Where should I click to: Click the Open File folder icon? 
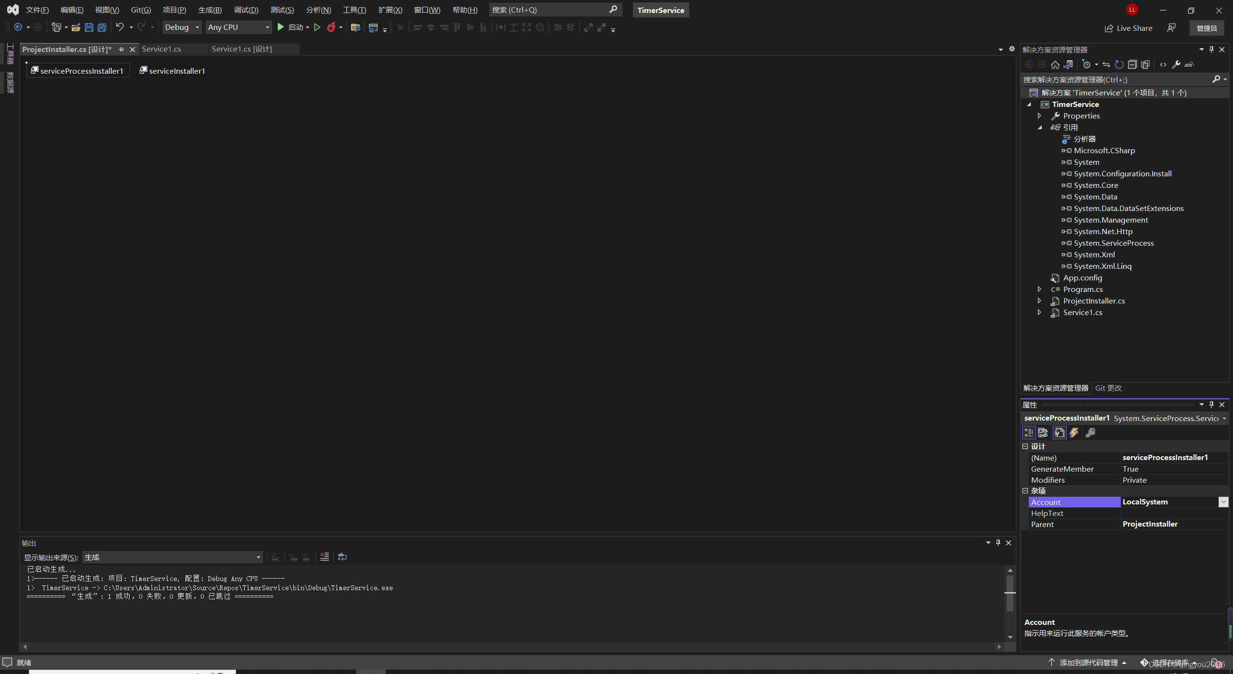pyautogui.click(x=76, y=27)
